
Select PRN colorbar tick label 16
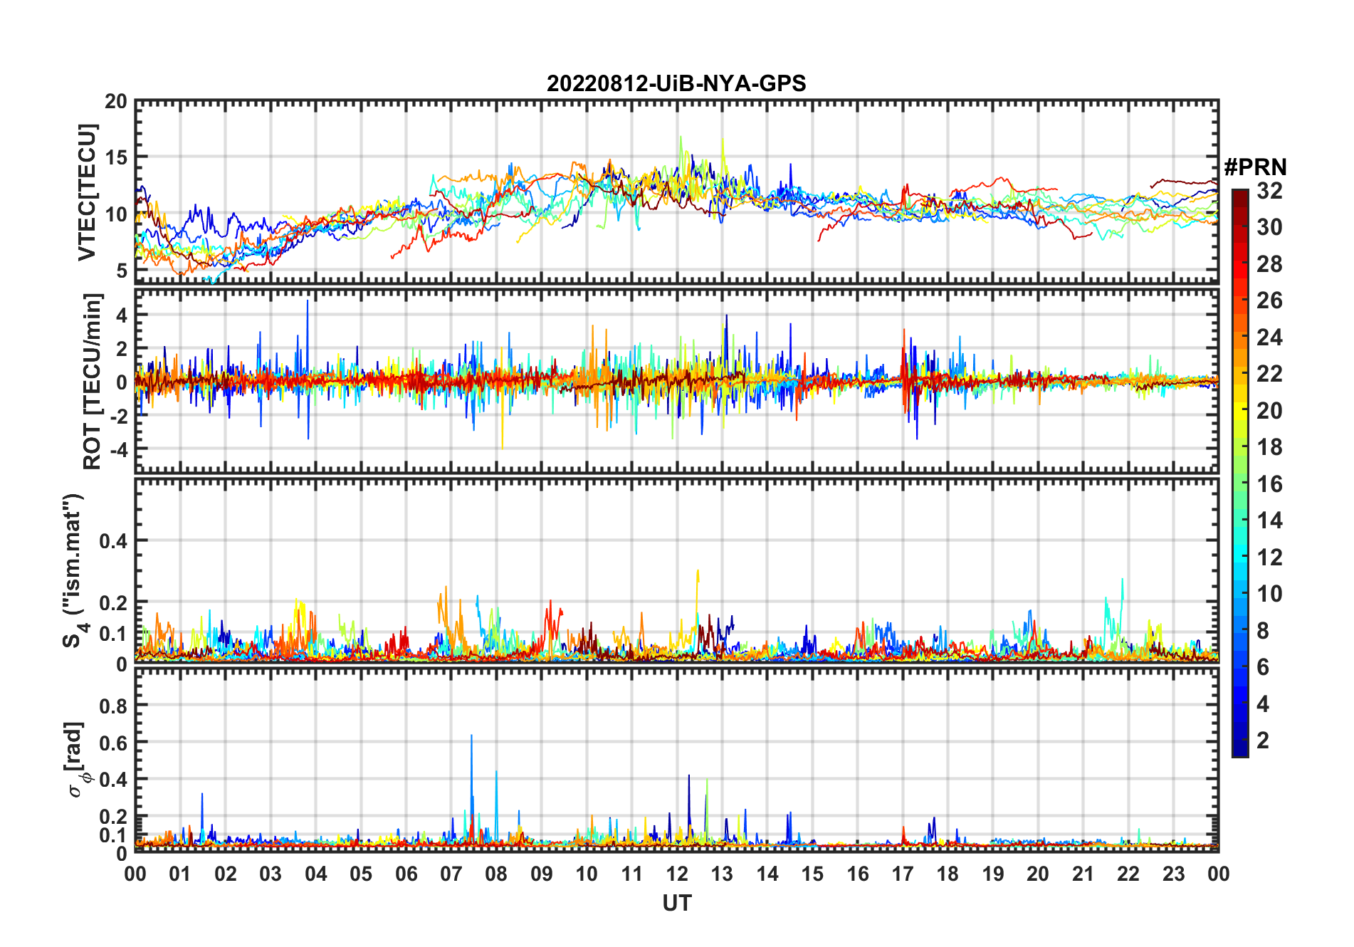(1269, 484)
